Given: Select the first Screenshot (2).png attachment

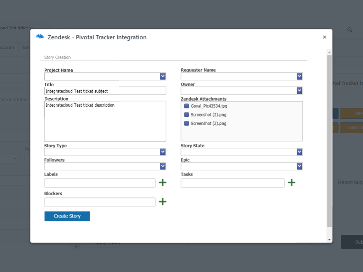Looking at the screenshot, I should 186,114.
